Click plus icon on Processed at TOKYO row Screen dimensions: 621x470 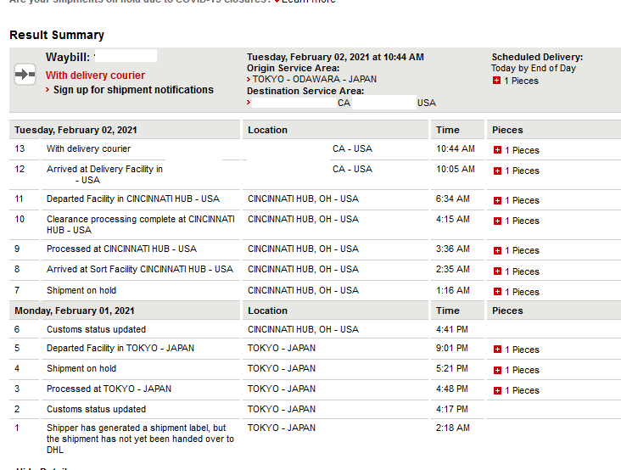pyautogui.click(x=497, y=391)
